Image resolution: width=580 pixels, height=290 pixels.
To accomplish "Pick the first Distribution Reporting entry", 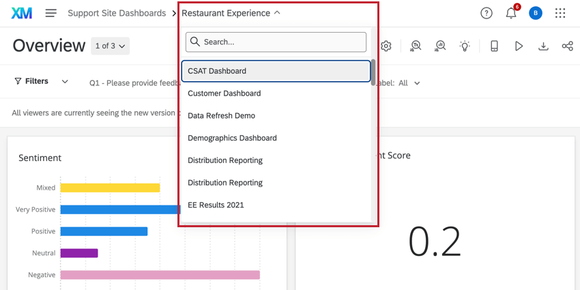I will click(x=276, y=160).
